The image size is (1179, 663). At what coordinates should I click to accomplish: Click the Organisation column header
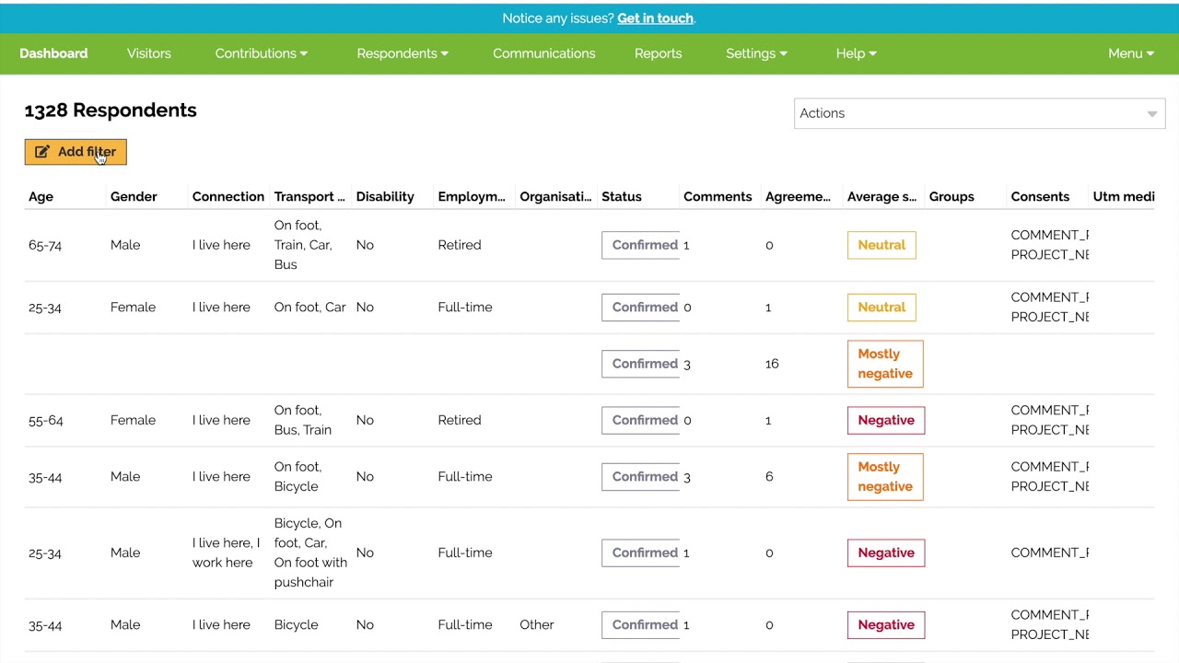point(555,196)
